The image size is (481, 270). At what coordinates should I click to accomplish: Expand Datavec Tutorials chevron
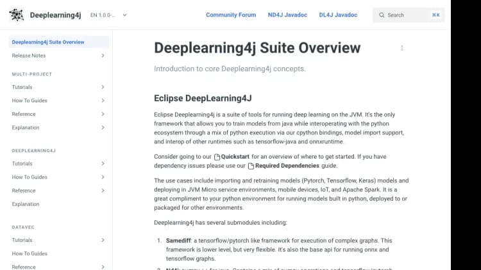pyautogui.click(x=103, y=241)
